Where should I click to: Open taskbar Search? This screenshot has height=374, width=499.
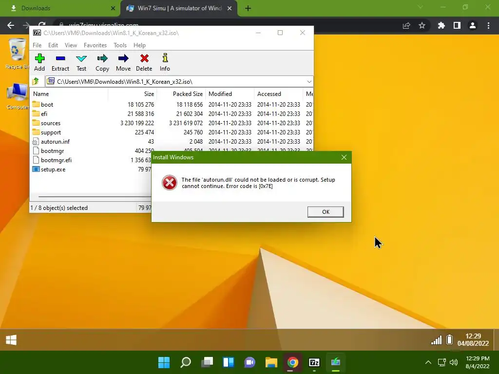pyautogui.click(x=186, y=362)
